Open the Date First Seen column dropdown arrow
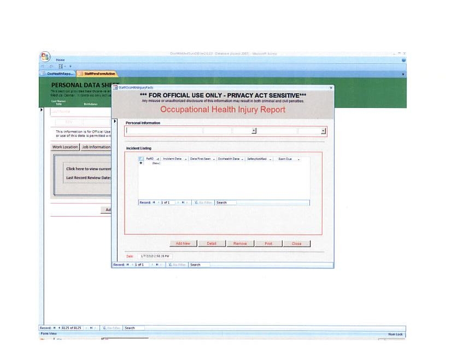The height and width of the screenshot is (348, 451). tap(214, 159)
